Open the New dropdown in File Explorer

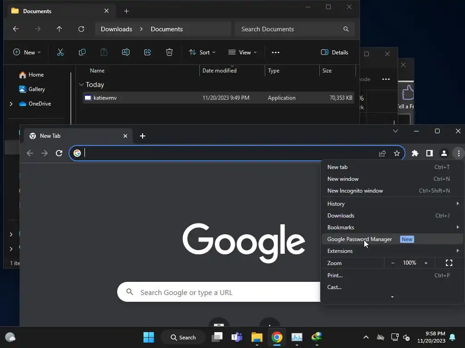tap(27, 53)
